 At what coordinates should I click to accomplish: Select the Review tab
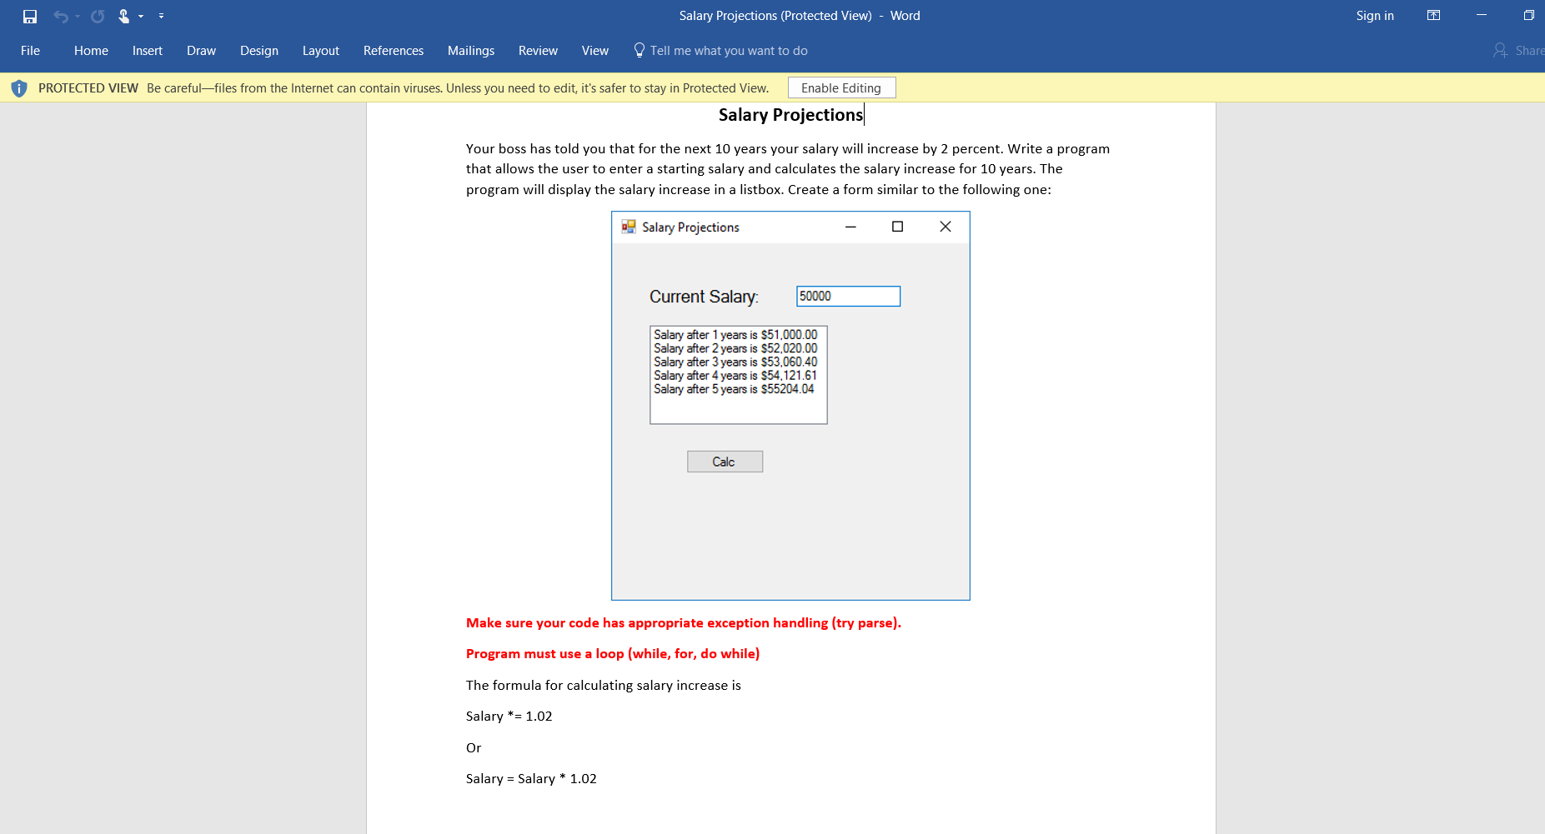click(538, 51)
